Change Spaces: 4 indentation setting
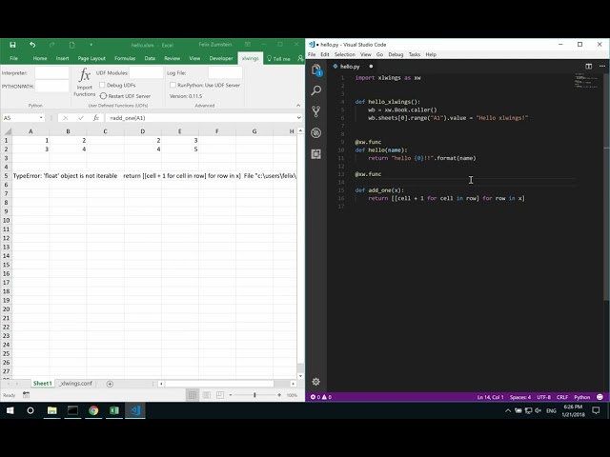 pos(520,397)
